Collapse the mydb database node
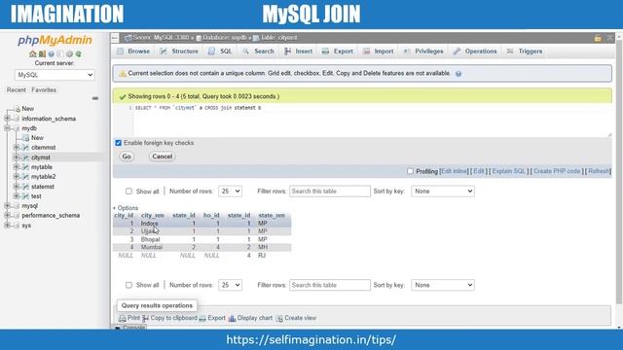This screenshot has height=350, width=623. [x=7, y=128]
